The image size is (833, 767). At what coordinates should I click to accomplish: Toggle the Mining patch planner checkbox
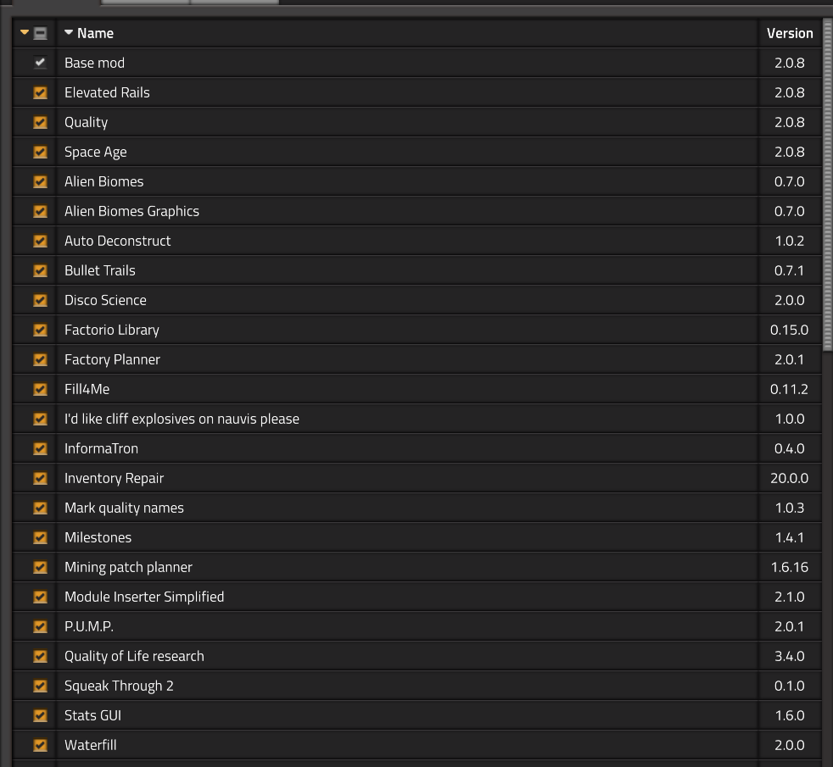[41, 568]
